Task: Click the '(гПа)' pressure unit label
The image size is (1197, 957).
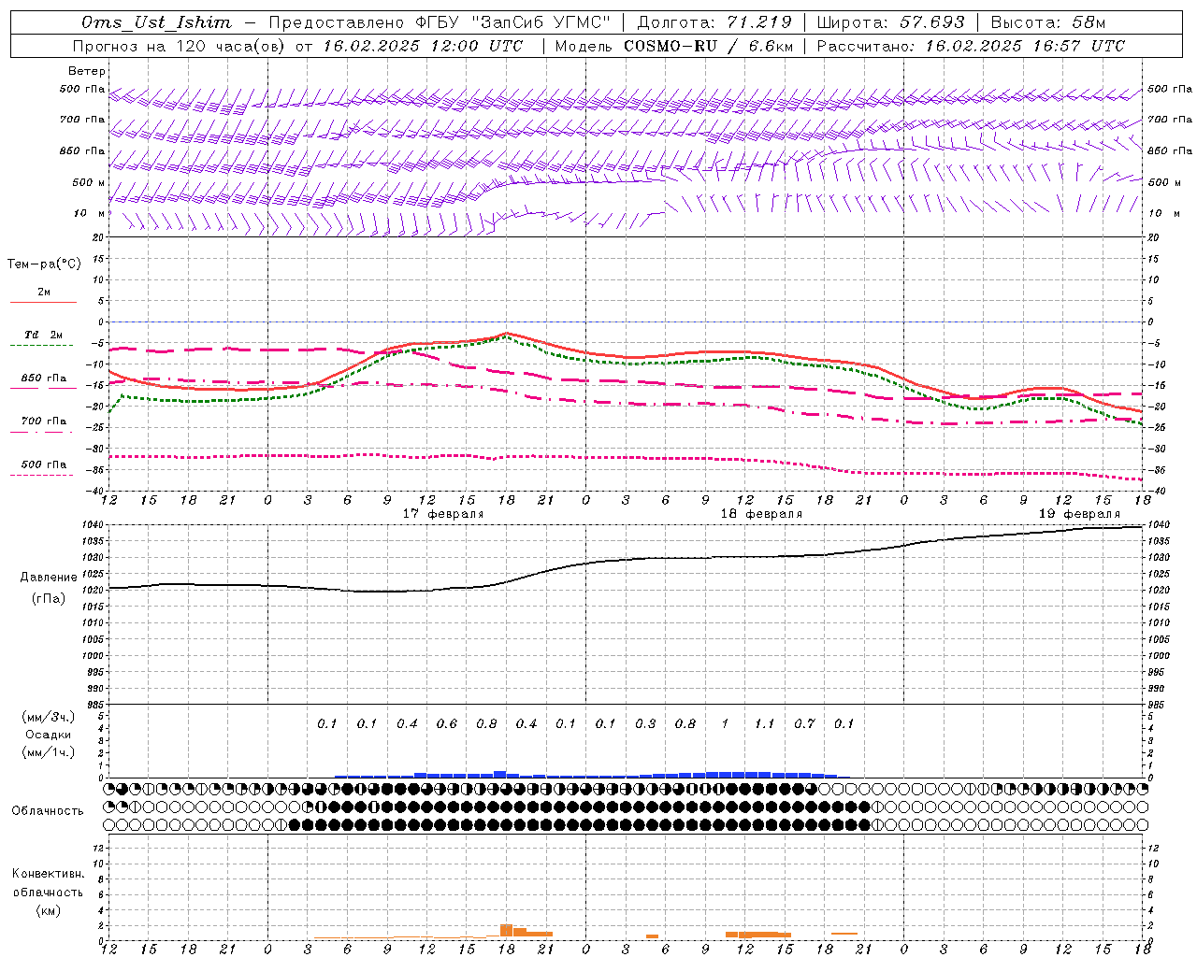Action: (x=48, y=598)
